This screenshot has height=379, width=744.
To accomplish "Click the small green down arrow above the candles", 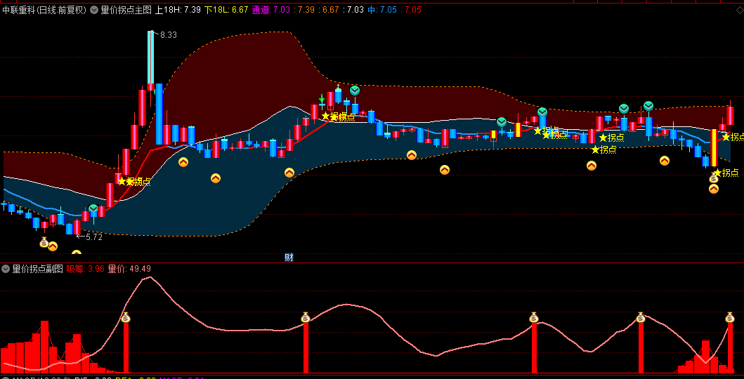I will coord(322,98).
